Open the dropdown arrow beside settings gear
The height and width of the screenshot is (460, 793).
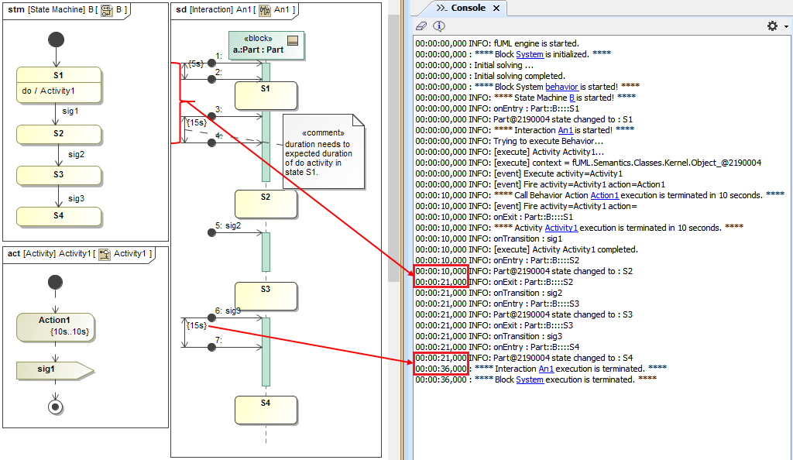[x=784, y=26]
